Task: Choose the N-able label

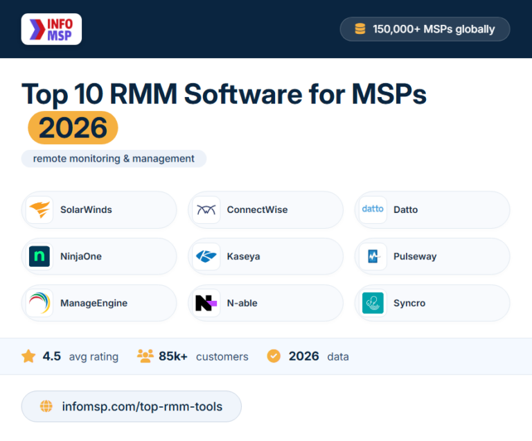Action: [242, 303]
